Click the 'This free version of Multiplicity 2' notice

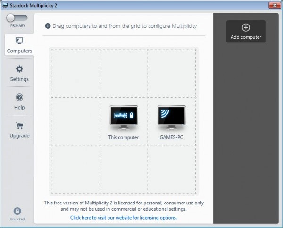tap(124, 206)
